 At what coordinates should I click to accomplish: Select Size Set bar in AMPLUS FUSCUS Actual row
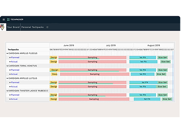165,62
